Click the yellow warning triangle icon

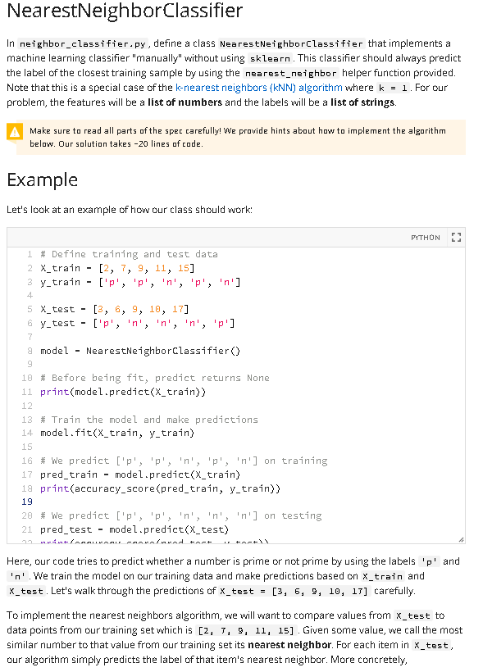15,132
